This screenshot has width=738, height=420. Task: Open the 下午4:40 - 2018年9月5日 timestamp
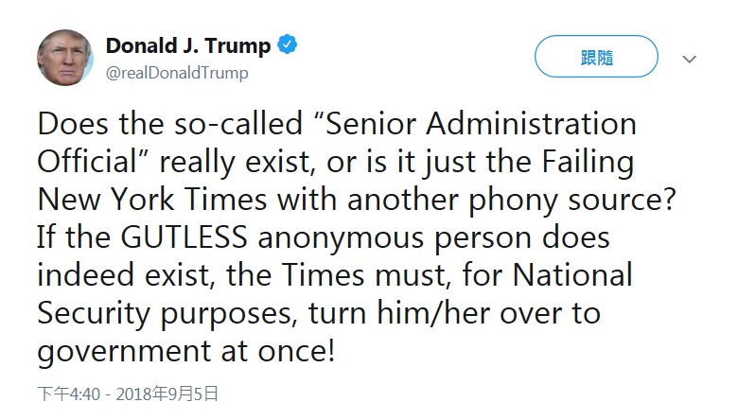(128, 394)
